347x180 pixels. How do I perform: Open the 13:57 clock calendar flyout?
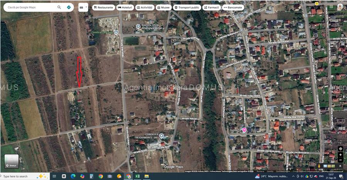pos(331,176)
